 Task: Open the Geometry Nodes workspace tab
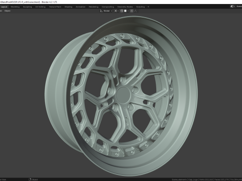(125, 7)
